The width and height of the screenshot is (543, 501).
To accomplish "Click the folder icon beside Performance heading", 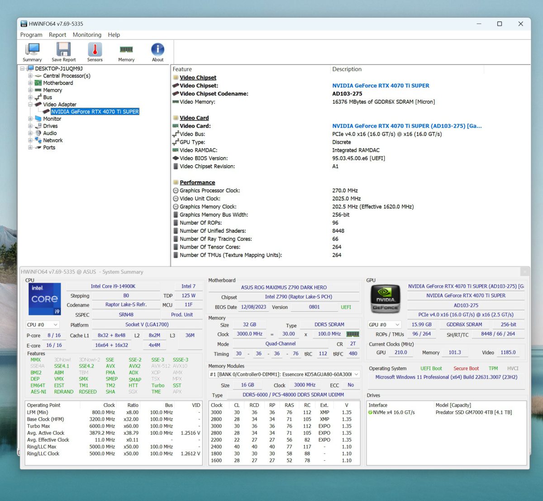I will [175, 182].
